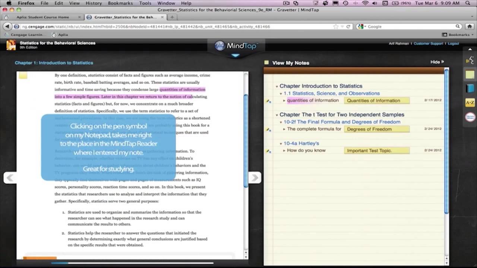Reload the page in Firefox

click(348, 26)
